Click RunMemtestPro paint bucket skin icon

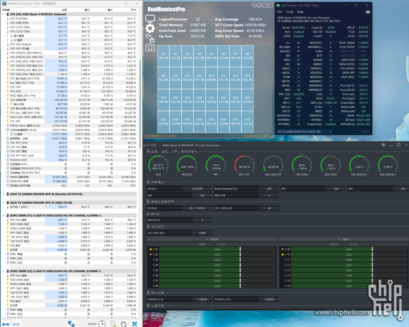(150, 38)
